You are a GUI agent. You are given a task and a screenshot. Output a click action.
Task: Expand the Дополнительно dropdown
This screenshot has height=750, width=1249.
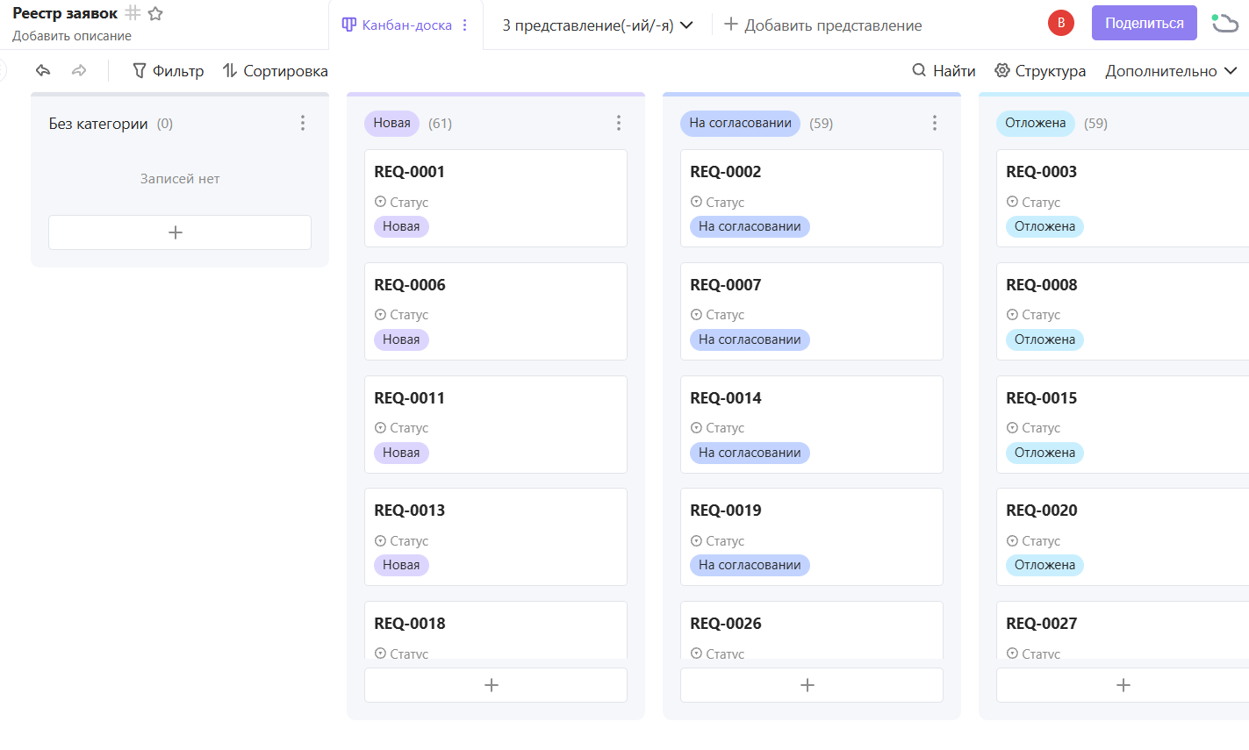click(1171, 71)
